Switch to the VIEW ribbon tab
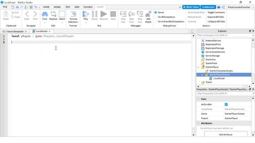255x143 pixels. tap(77, 7)
